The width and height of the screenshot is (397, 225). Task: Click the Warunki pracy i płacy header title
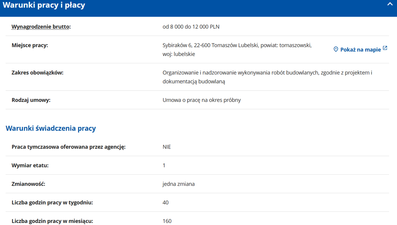[44, 5]
